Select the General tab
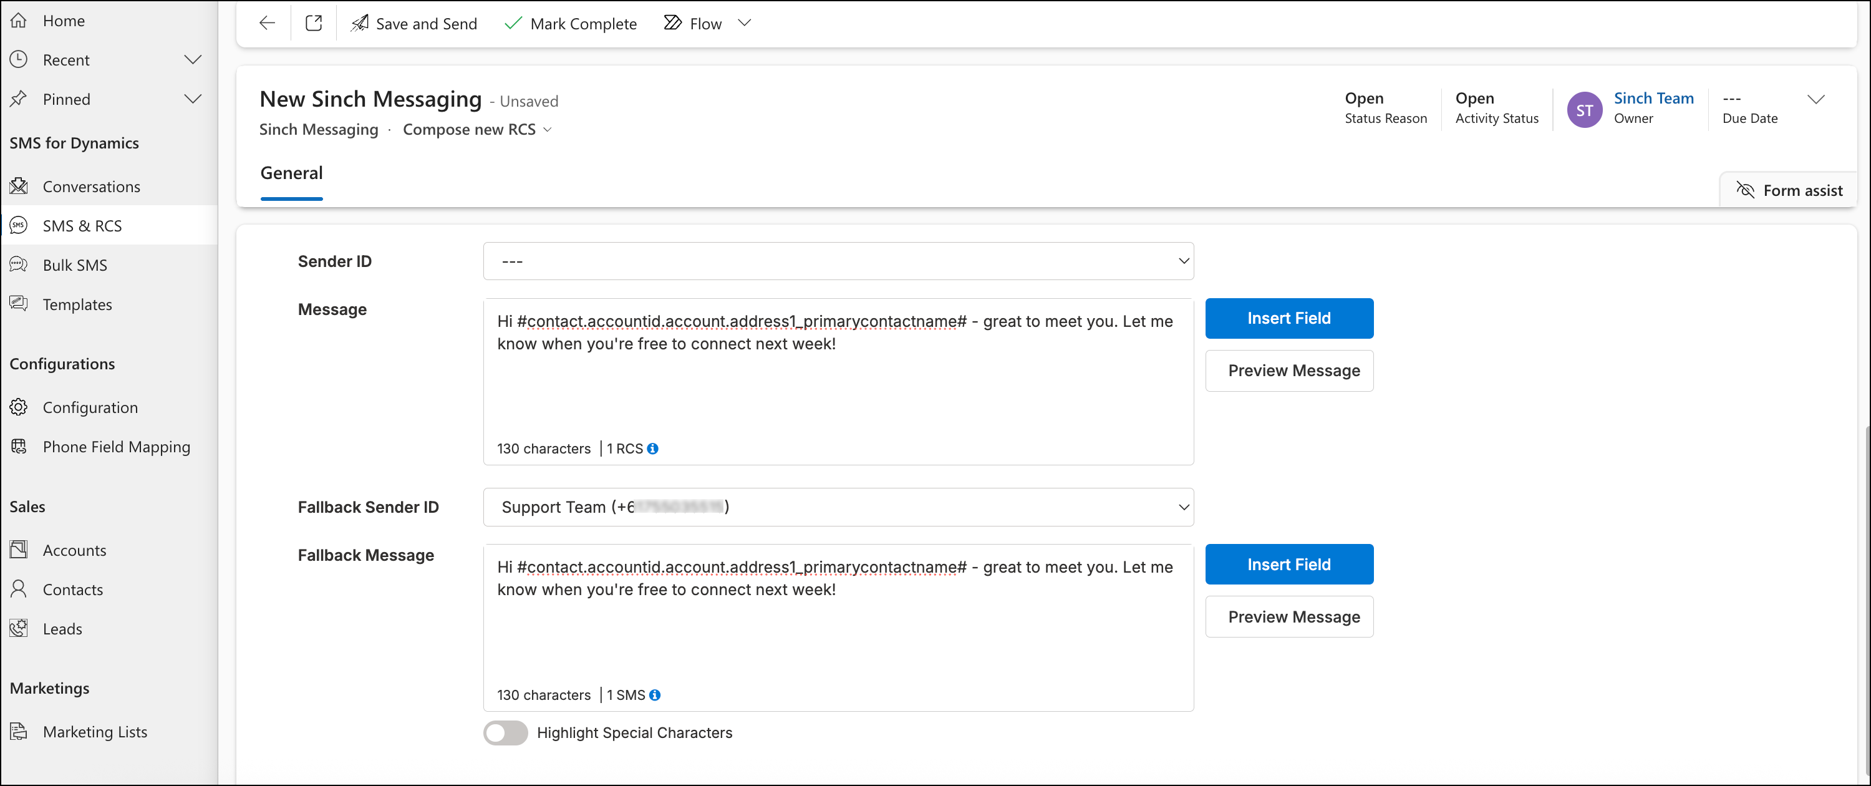The height and width of the screenshot is (786, 1871). [x=291, y=173]
